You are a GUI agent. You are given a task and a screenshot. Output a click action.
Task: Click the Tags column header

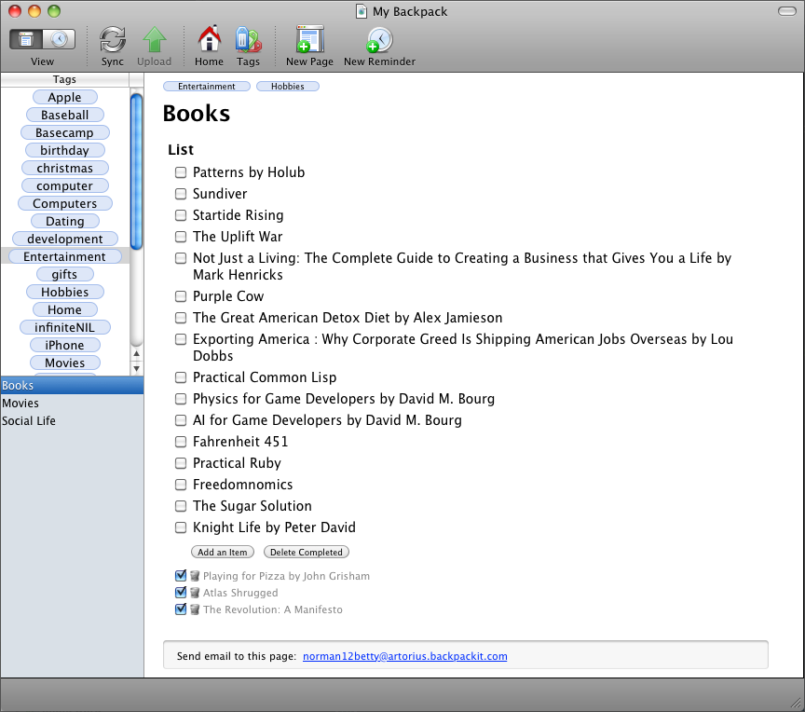tap(64, 79)
